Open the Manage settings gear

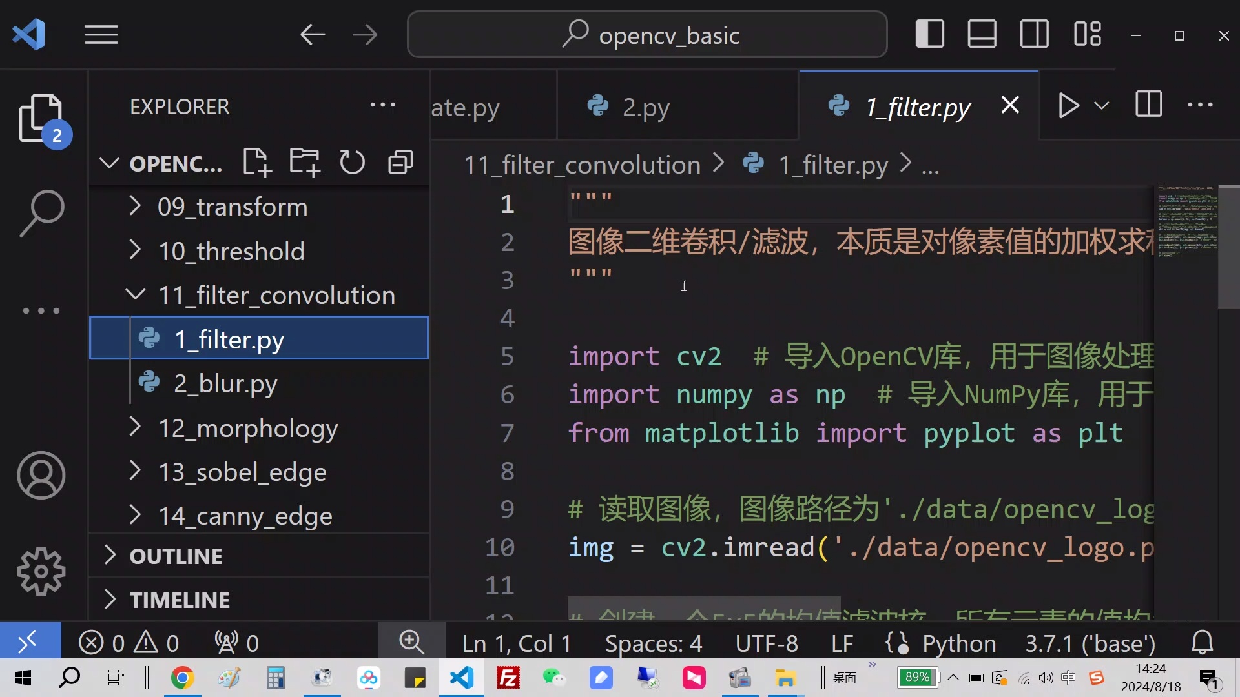(x=41, y=571)
